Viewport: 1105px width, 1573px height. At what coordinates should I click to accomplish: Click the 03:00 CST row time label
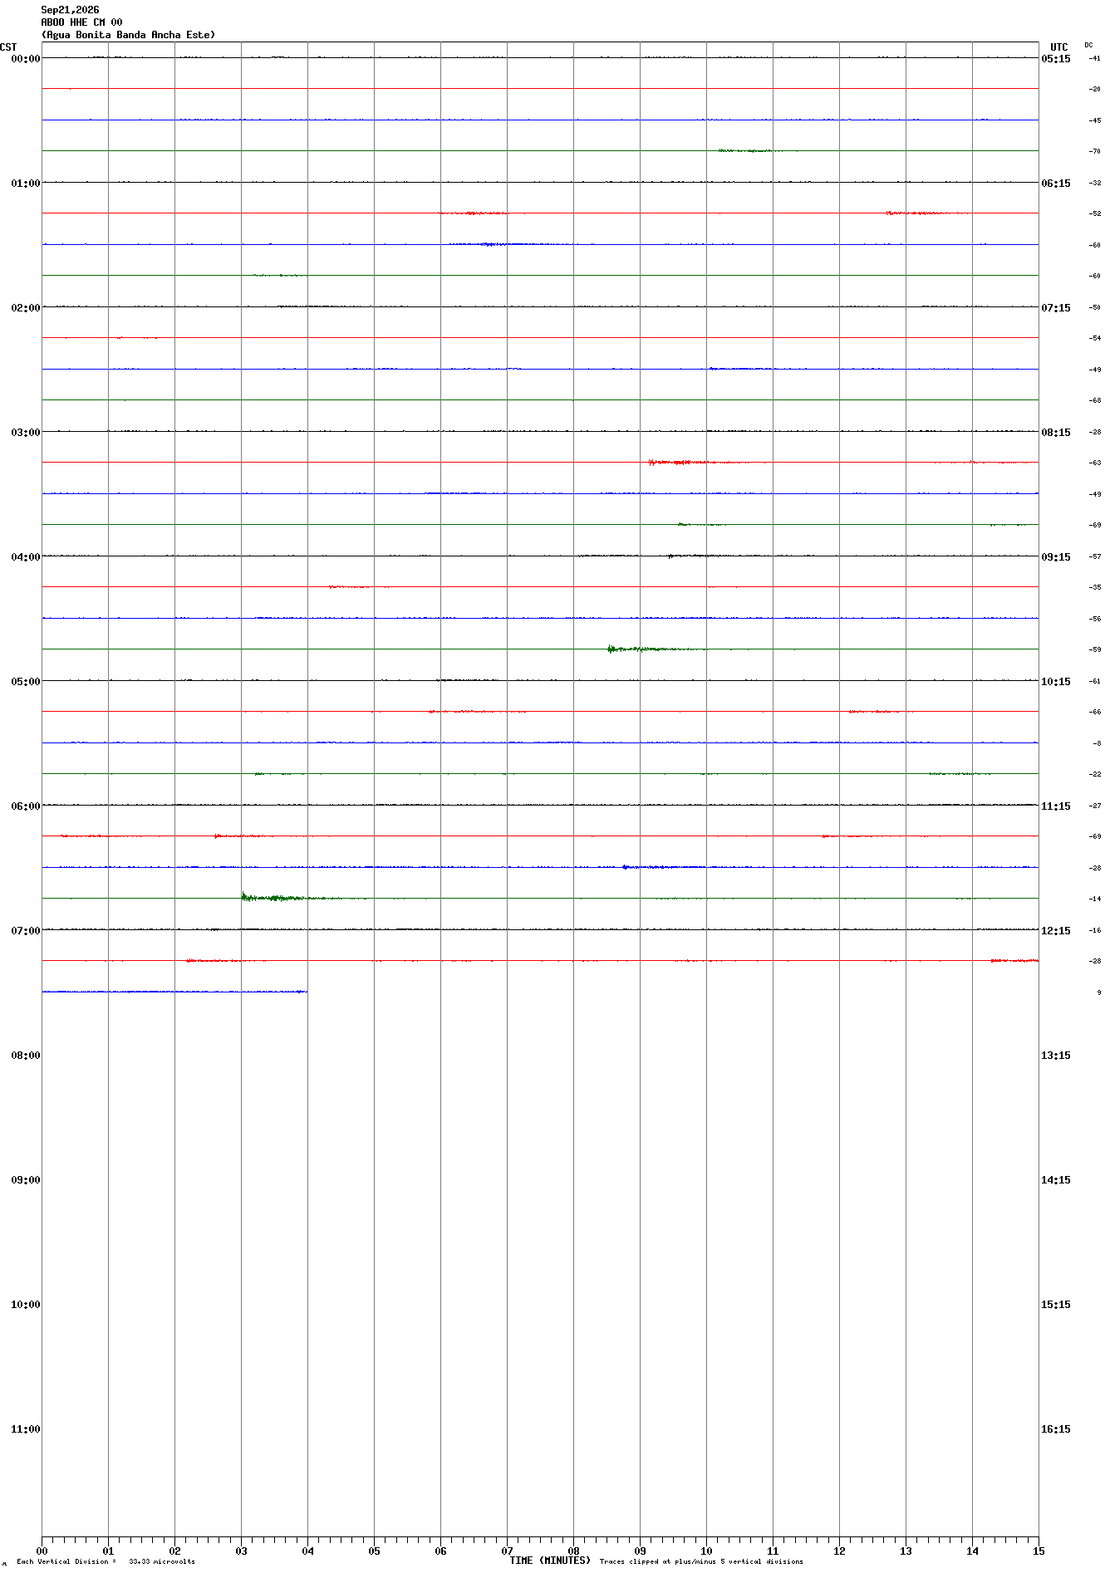25,433
